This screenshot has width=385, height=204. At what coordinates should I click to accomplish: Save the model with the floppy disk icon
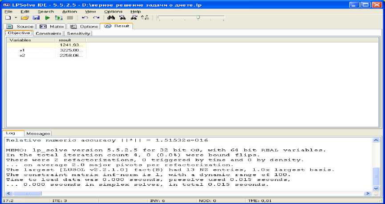(x=36, y=18)
